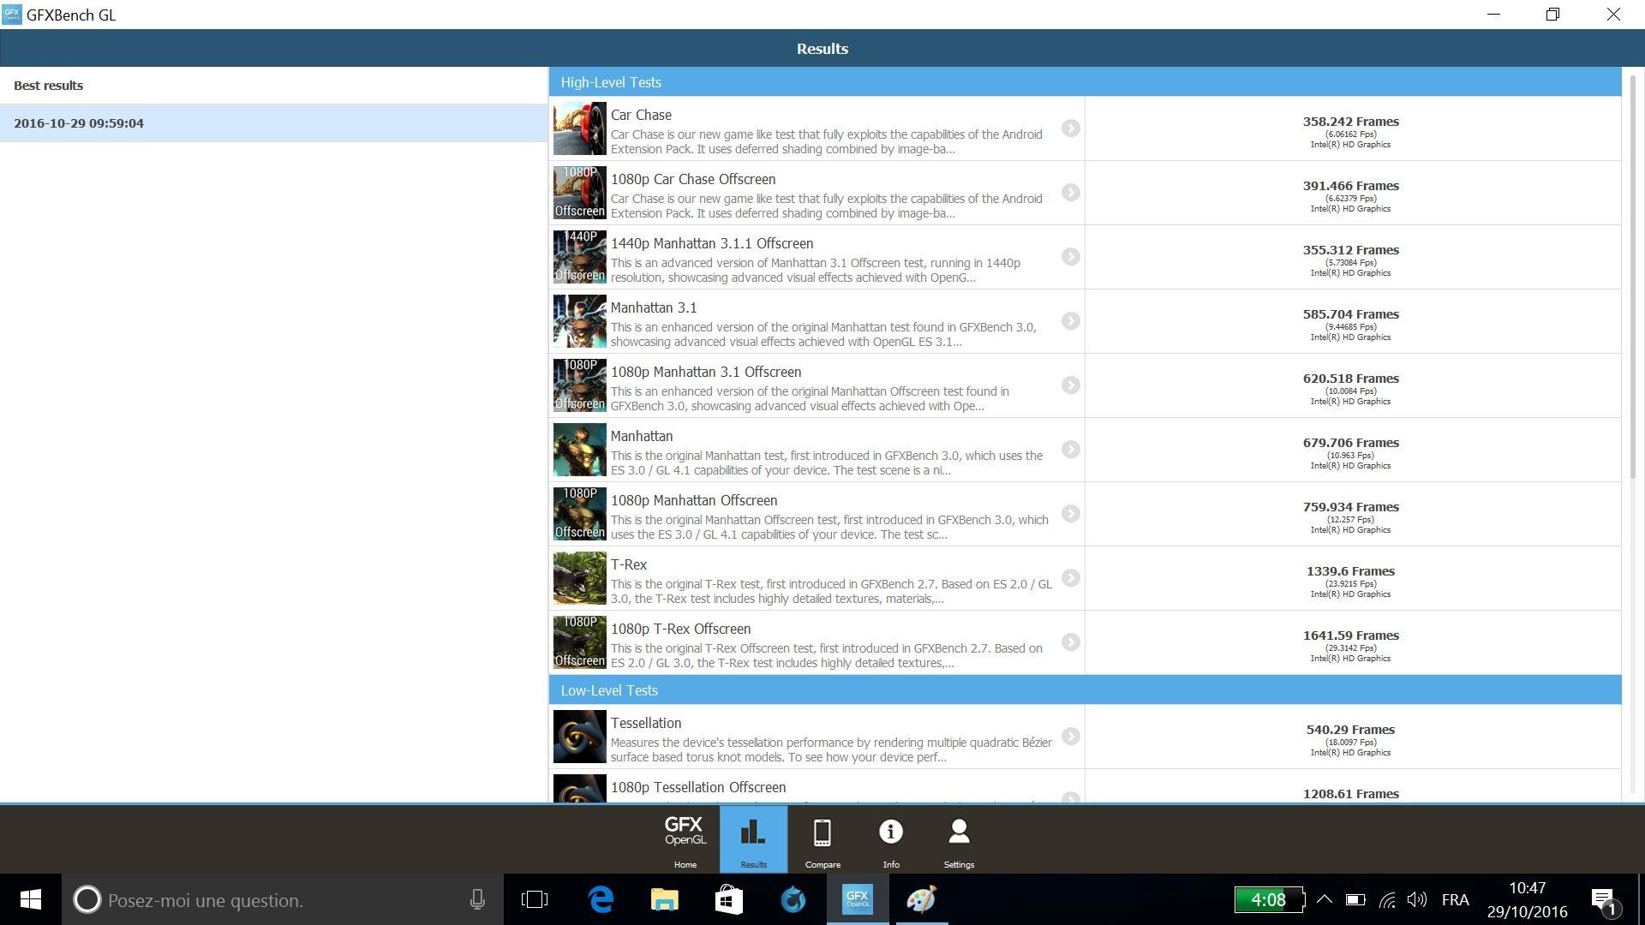The image size is (1645, 925).
Task: Select Best results in left panel
Action: pyautogui.click(x=49, y=86)
